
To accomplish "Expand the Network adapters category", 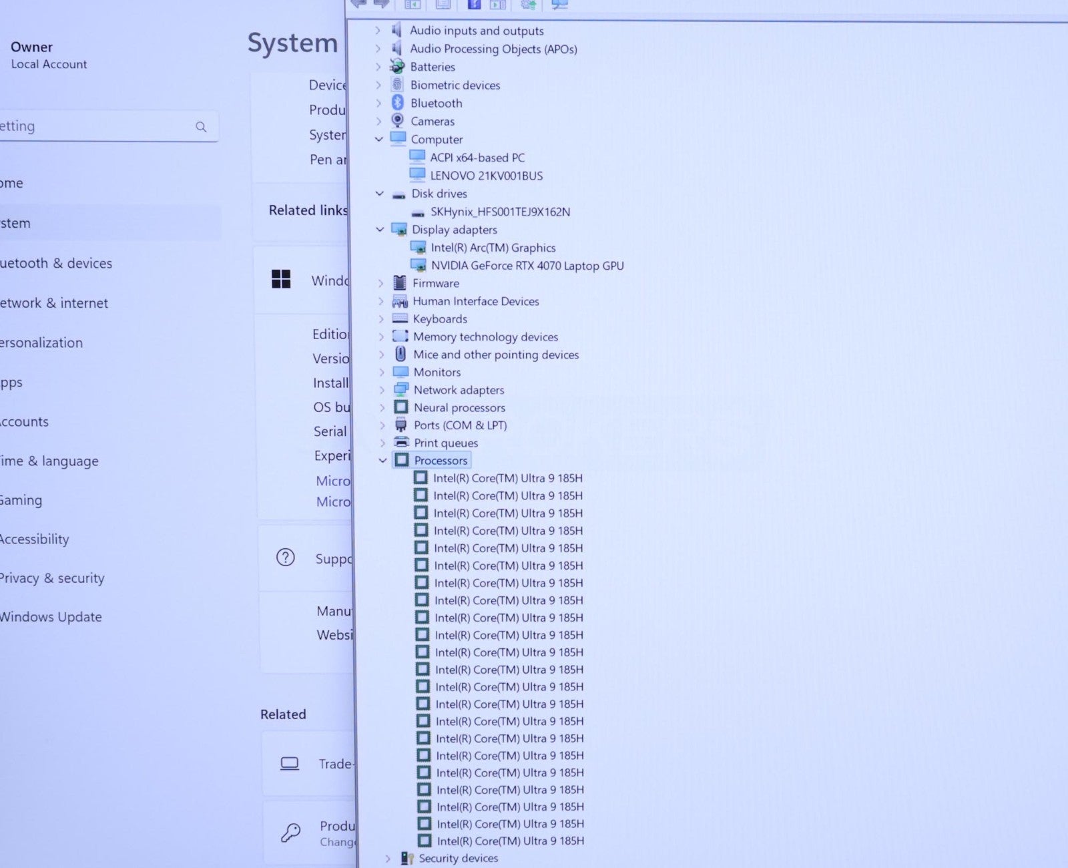I will point(382,390).
